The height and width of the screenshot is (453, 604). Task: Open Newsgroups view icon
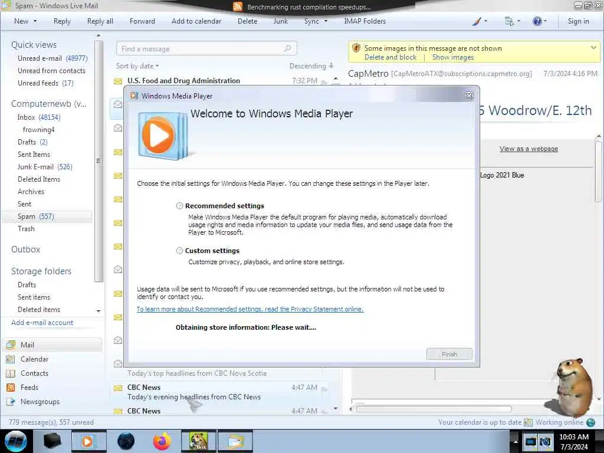pos(11,402)
